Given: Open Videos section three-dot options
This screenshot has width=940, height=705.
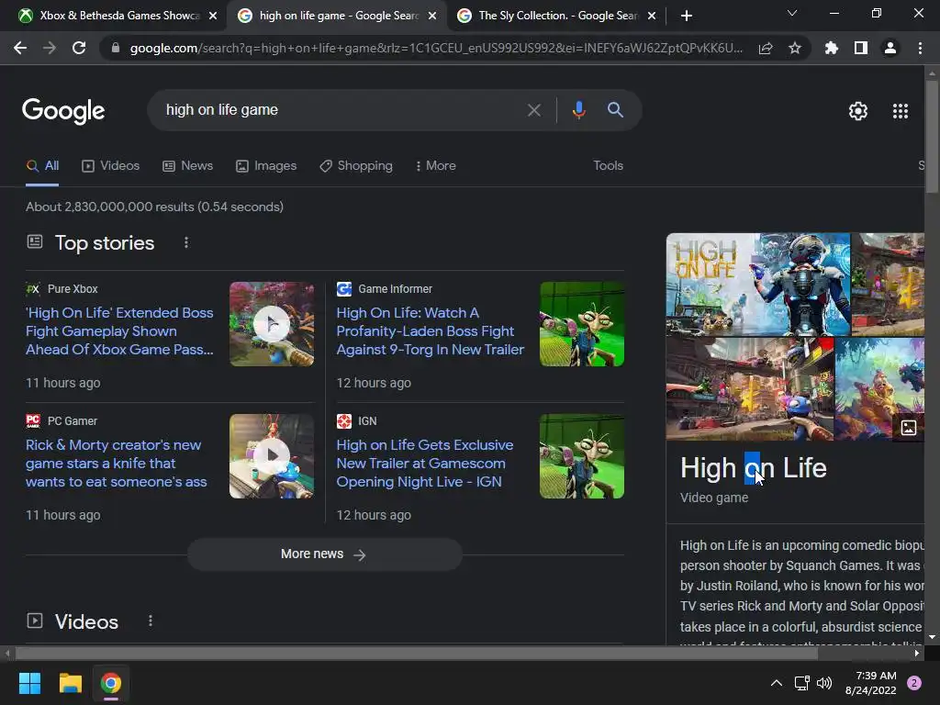Looking at the screenshot, I should coord(151,621).
